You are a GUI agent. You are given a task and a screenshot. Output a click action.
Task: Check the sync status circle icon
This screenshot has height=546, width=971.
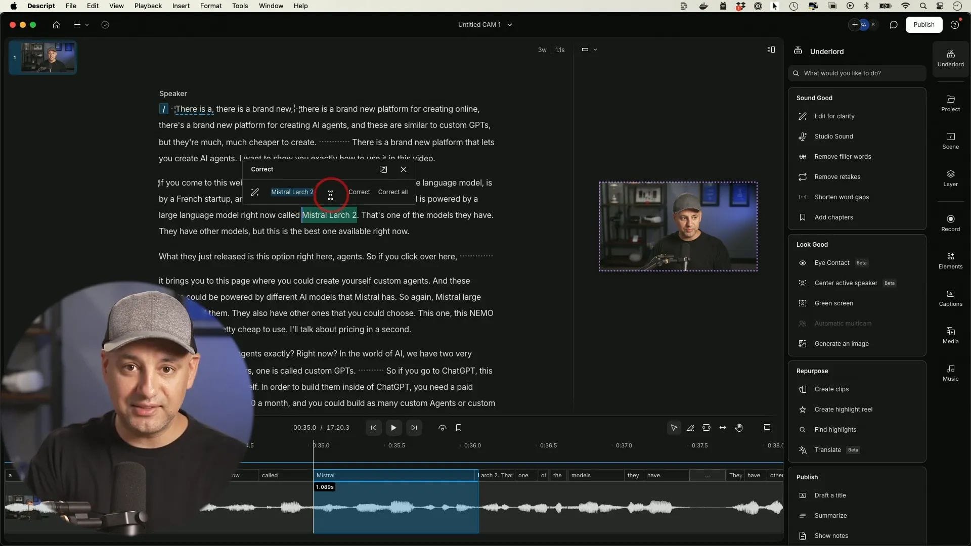coord(105,25)
